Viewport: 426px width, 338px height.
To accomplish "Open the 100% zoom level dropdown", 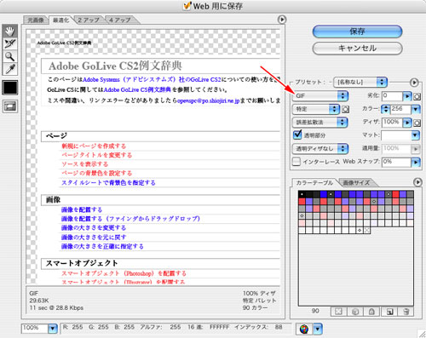I will point(53,329).
